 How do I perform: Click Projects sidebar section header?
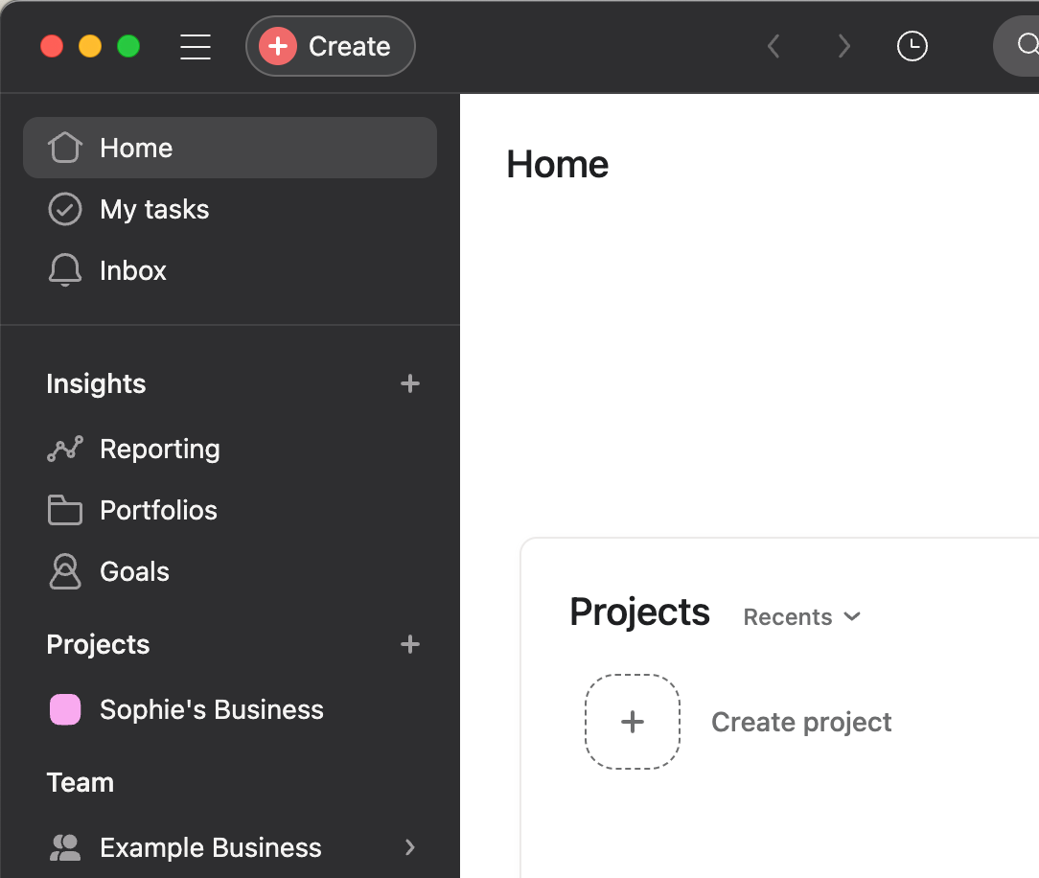pyautogui.click(x=98, y=644)
